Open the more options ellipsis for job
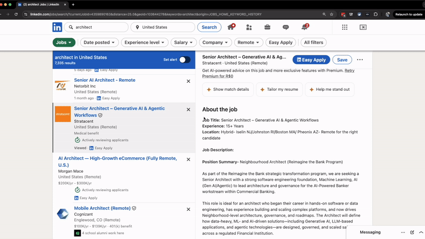This screenshot has height=239, width=425. pyautogui.click(x=360, y=59)
